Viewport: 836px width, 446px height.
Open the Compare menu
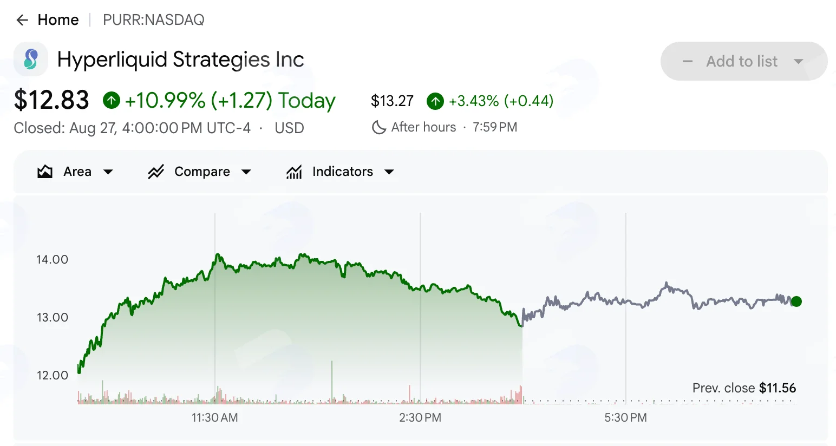point(199,172)
